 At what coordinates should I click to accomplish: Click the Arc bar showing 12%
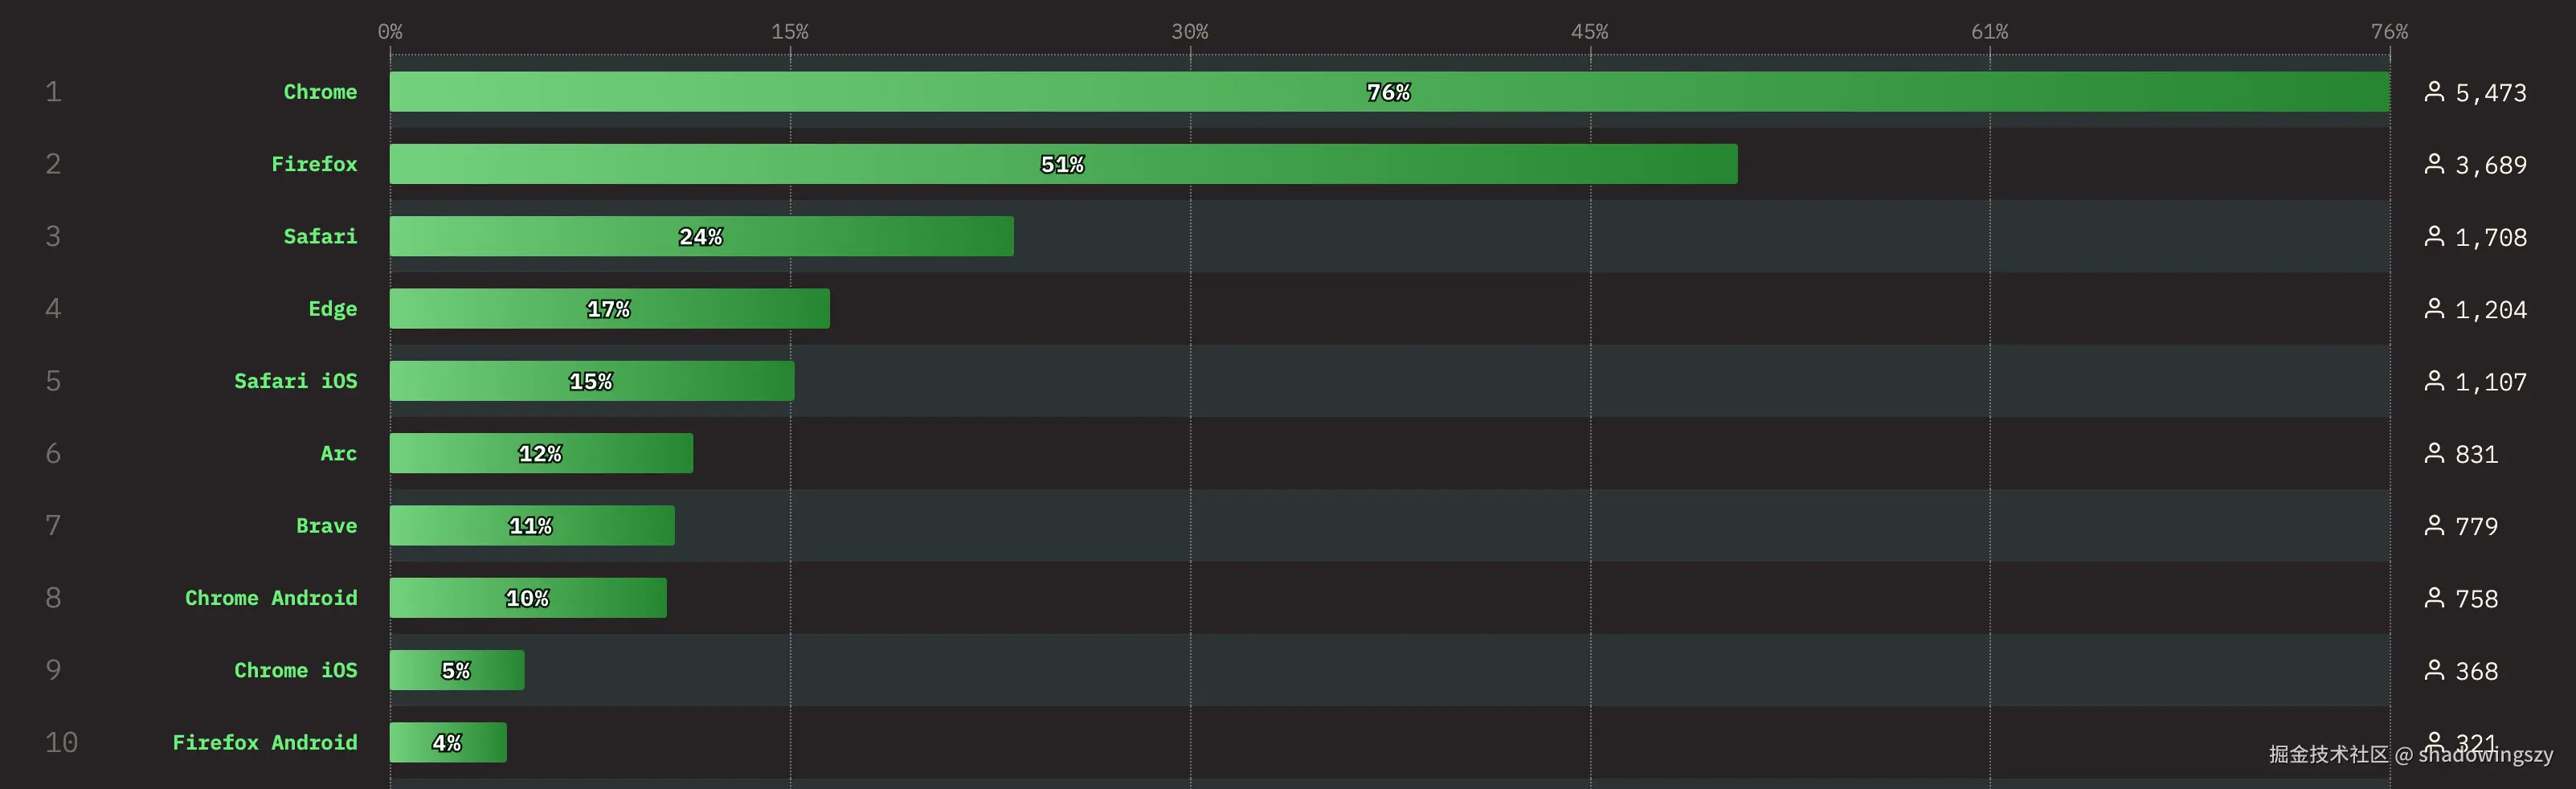pyautogui.click(x=540, y=454)
